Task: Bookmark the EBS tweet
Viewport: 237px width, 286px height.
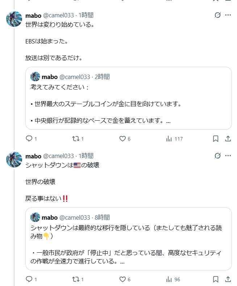Action: [215, 138]
